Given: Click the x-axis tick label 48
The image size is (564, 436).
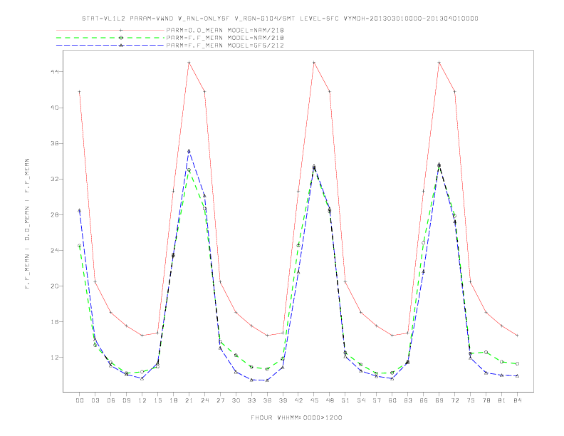Looking at the screenshot, I should point(330,400).
